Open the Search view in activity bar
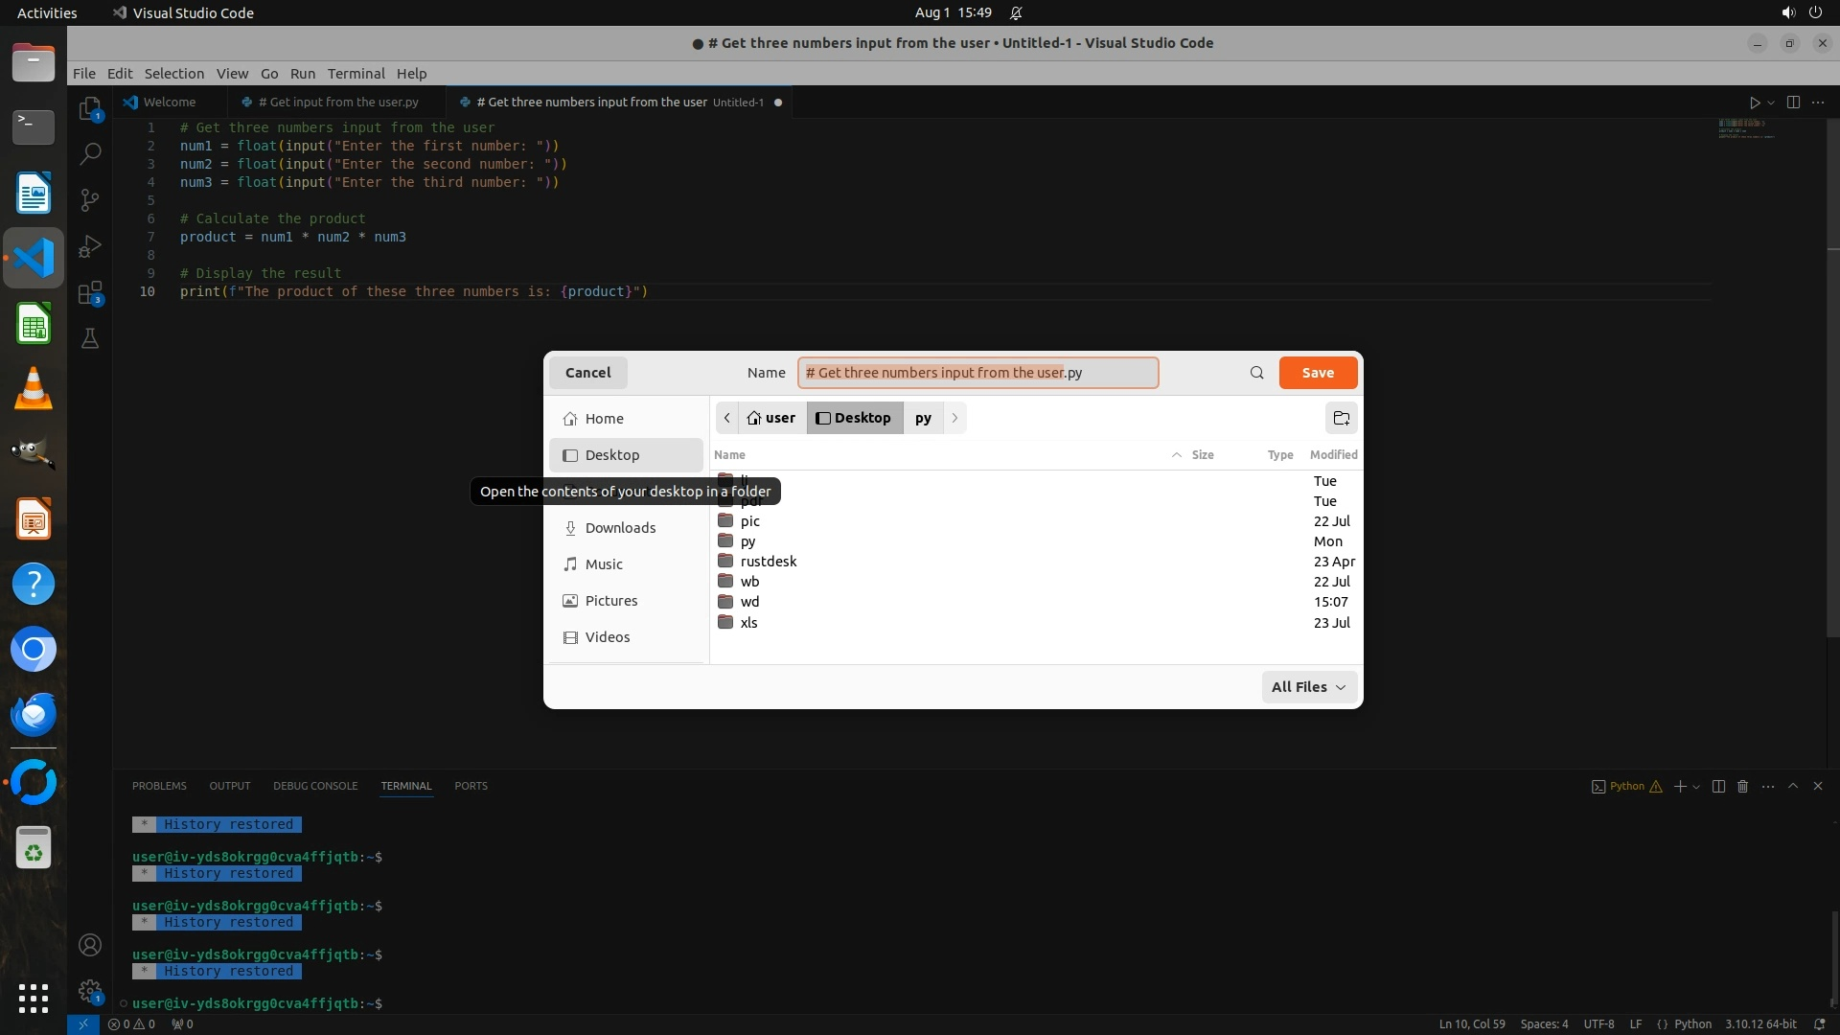 pyautogui.click(x=90, y=153)
